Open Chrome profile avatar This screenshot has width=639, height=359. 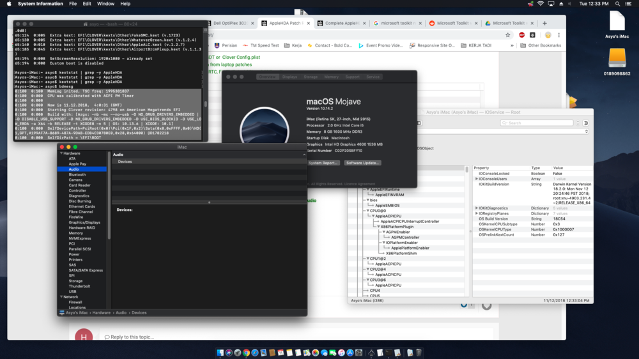[x=548, y=35]
